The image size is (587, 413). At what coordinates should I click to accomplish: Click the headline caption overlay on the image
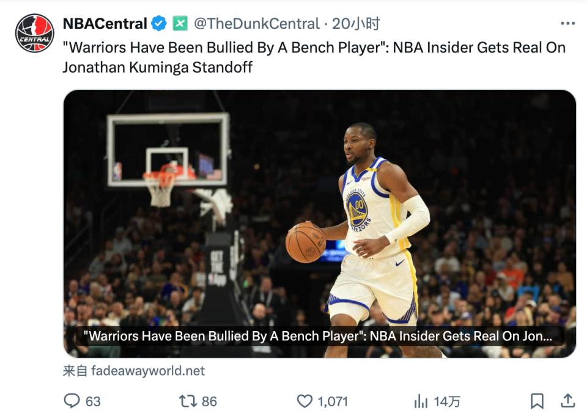pos(319,336)
